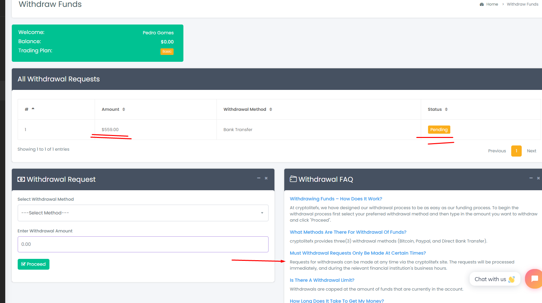The image size is (542, 303).
Task: Open FAQ 'How Long Does It Take'
Action: click(x=337, y=301)
